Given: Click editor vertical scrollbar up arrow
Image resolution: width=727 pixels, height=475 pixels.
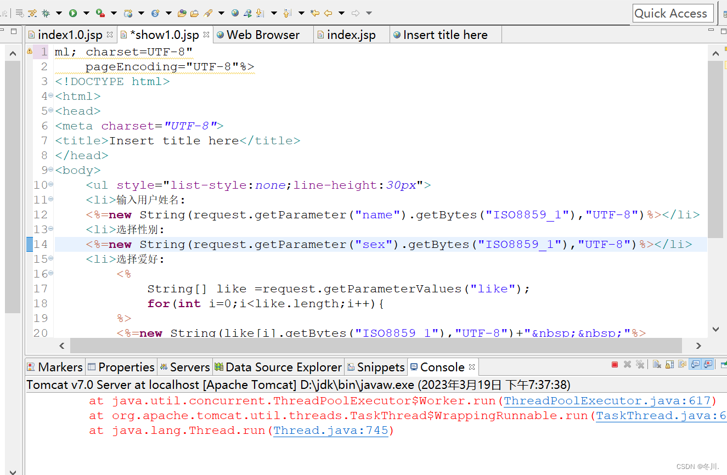Looking at the screenshot, I should click(x=715, y=53).
